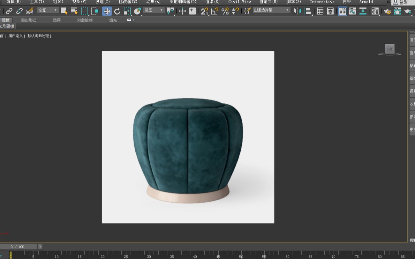Toggle the Keyboard Shortcut Override button
The height and width of the screenshot is (259, 415).
(192, 11)
